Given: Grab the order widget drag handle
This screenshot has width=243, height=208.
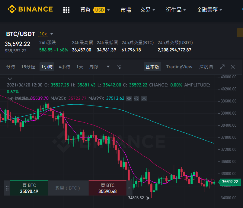Looking at the screenshot, I should pyautogui.click(x=7, y=188).
